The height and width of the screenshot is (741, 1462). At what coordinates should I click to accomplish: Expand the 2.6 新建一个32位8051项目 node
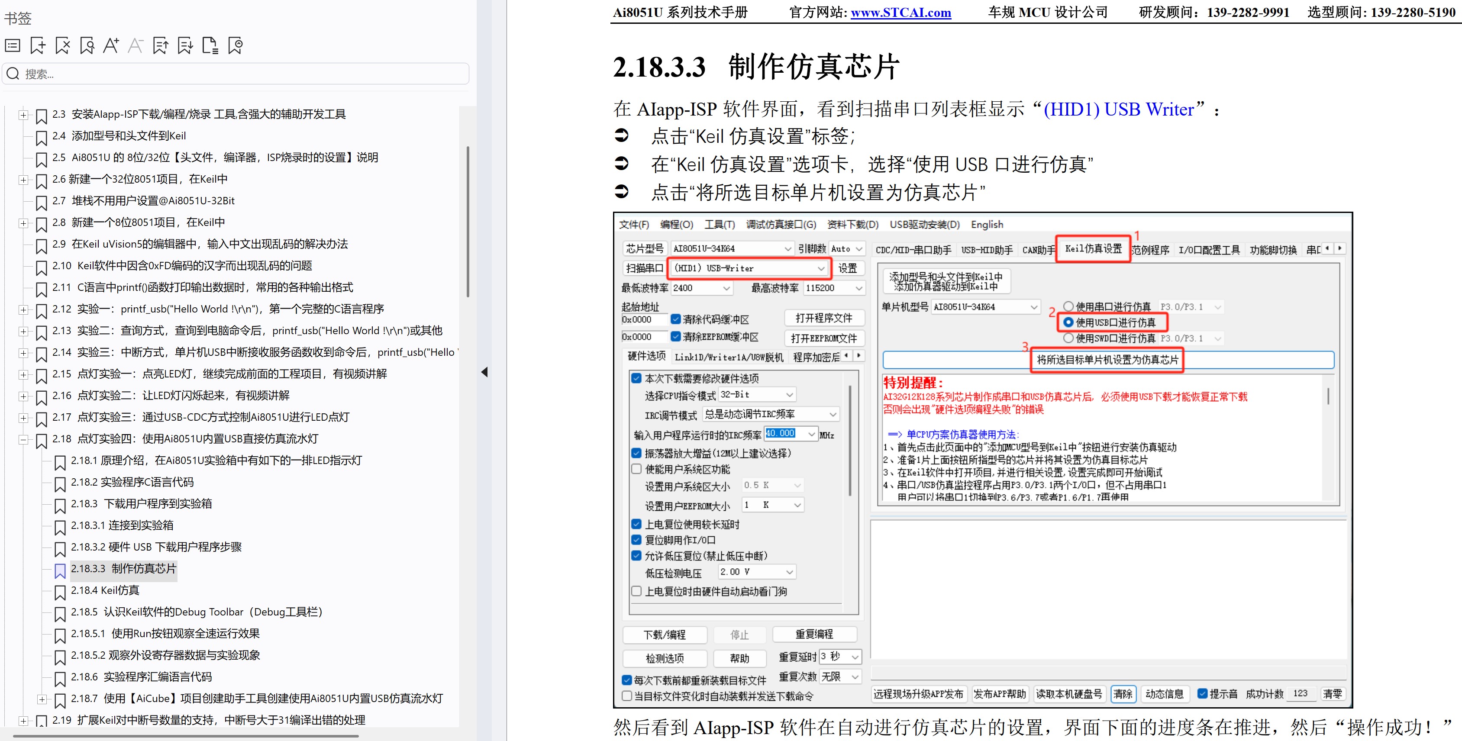click(x=23, y=179)
